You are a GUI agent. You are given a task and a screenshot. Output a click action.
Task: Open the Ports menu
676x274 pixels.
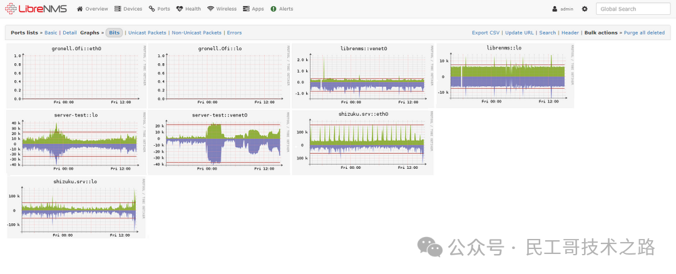(160, 9)
